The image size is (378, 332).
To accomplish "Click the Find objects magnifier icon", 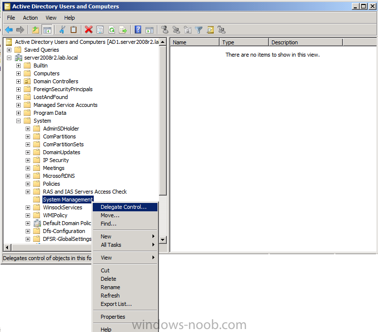I will click(x=210, y=30).
